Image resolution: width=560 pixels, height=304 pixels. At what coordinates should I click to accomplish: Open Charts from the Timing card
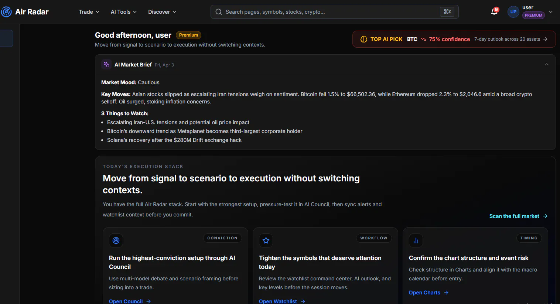tap(428, 293)
